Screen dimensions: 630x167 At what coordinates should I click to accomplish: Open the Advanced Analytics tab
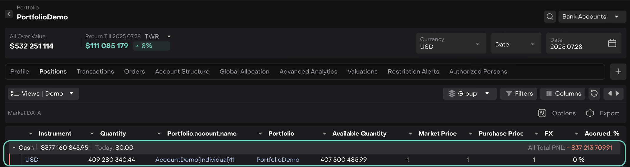coord(308,71)
